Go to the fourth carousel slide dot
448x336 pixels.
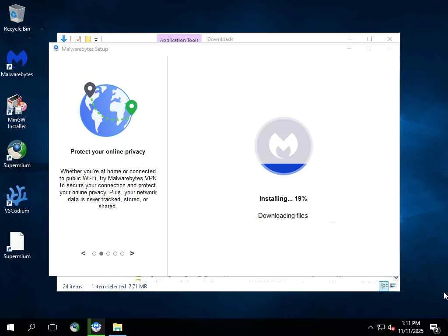pos(115,254)
